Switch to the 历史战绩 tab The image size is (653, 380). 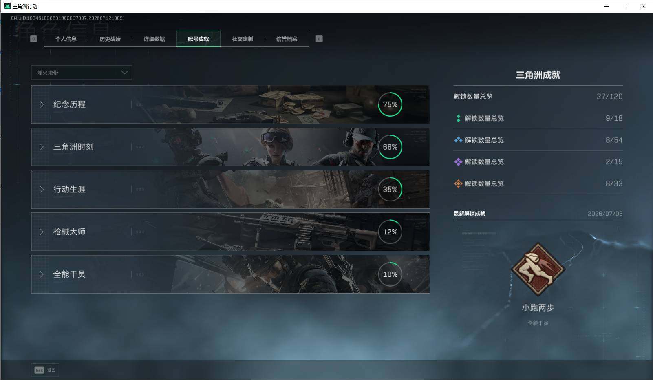point(110,39)
